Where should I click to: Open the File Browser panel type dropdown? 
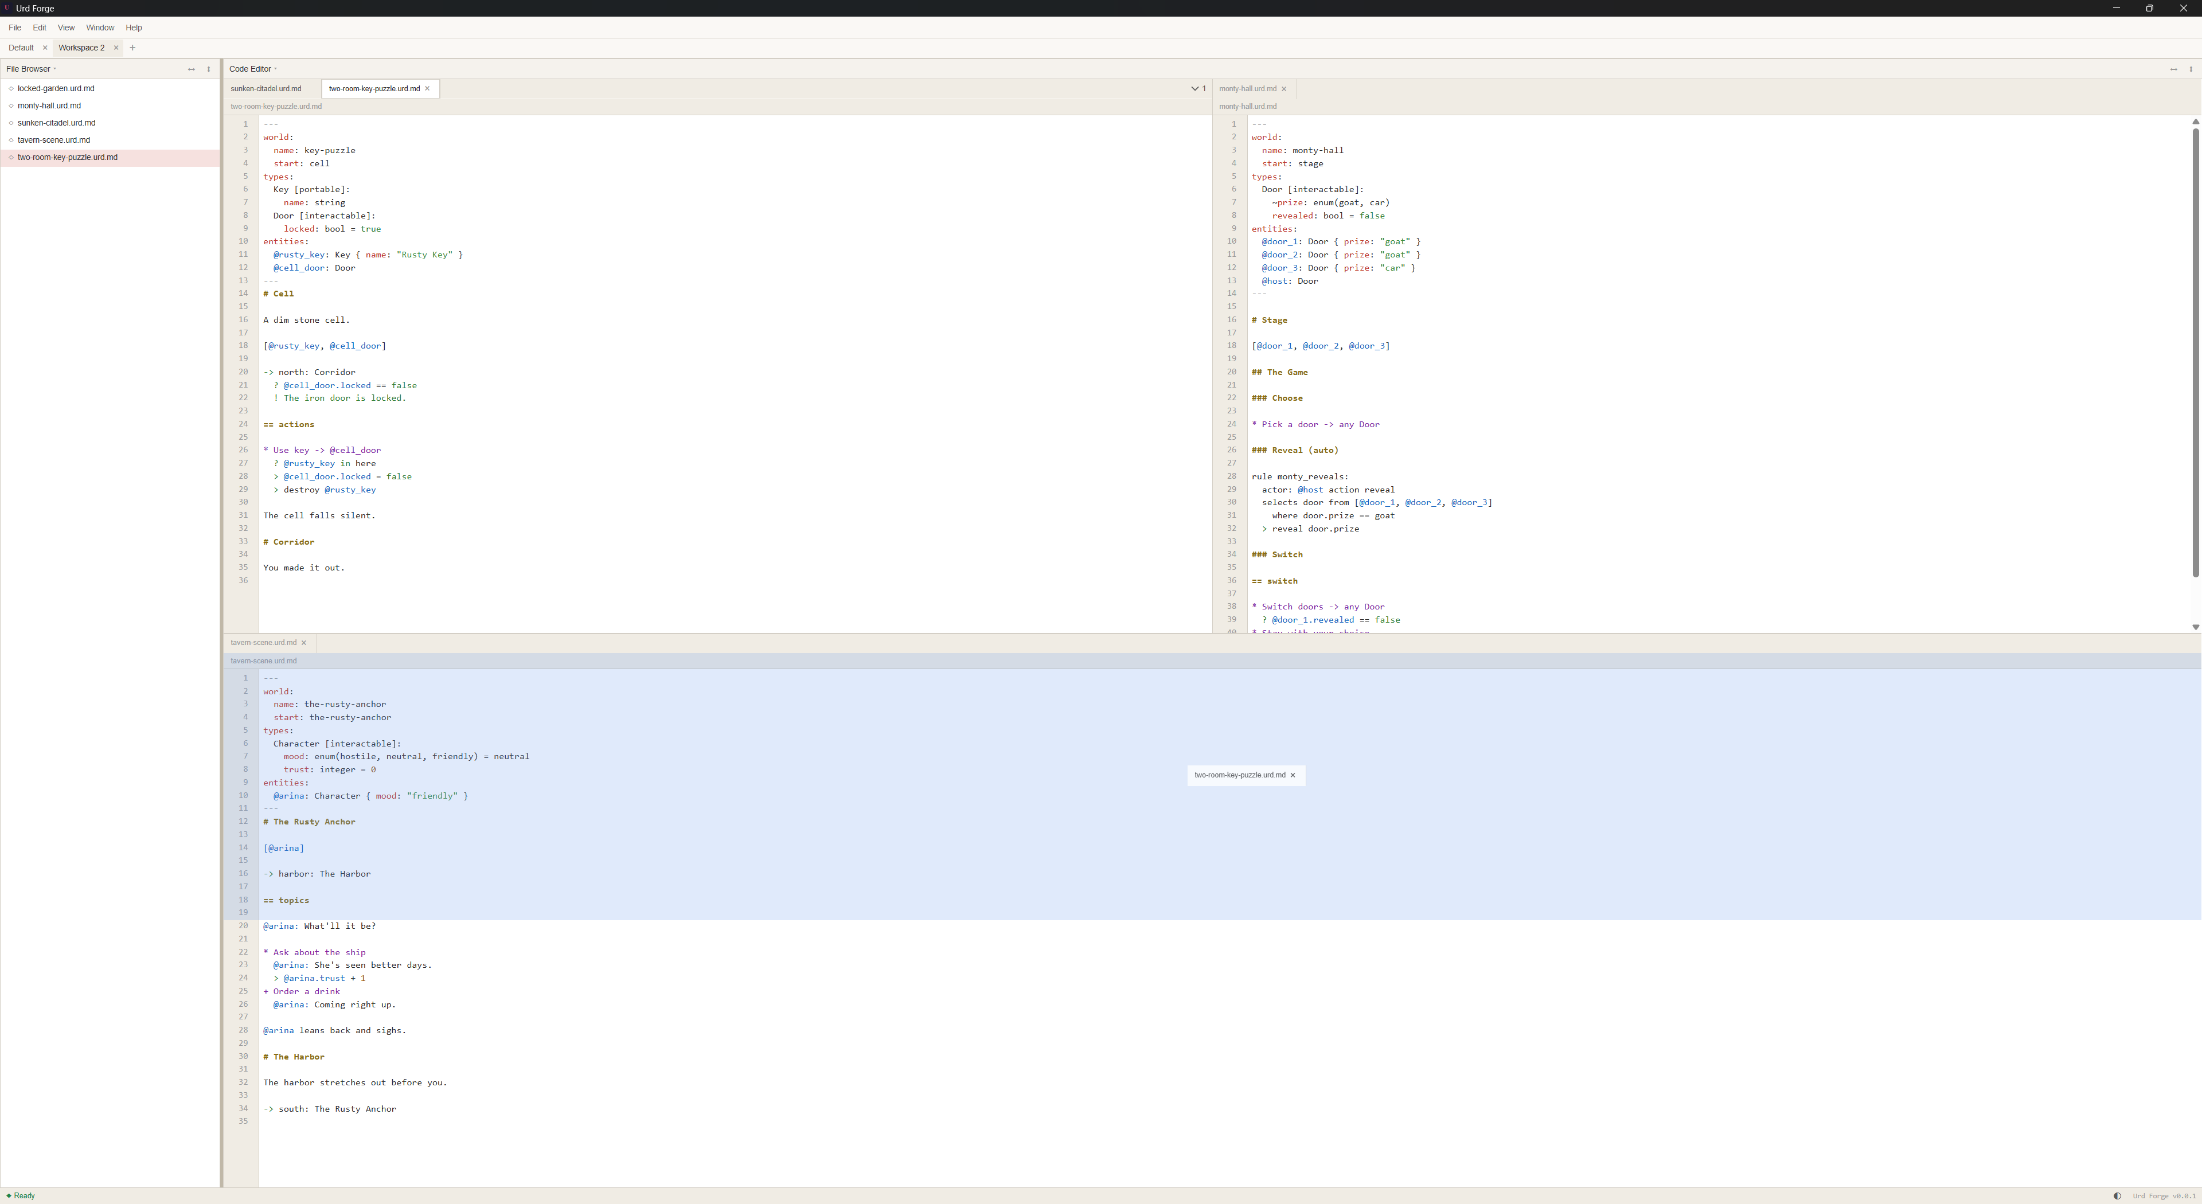[31, 69]
